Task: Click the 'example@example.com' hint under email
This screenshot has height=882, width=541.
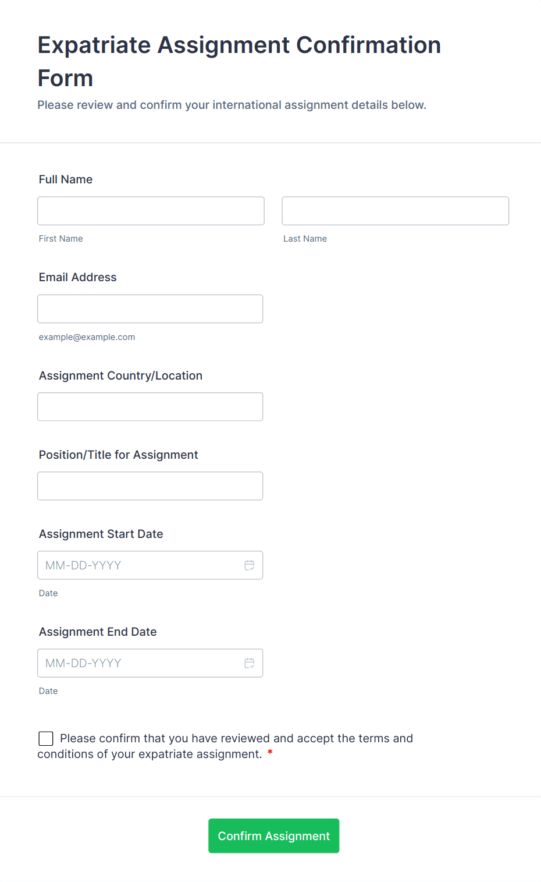Action: click(87, 337)
